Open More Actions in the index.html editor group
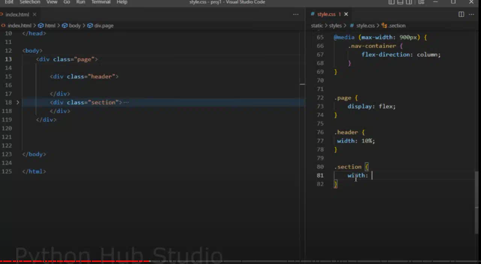The image size is (481, 264). click(x=296, y=14)
